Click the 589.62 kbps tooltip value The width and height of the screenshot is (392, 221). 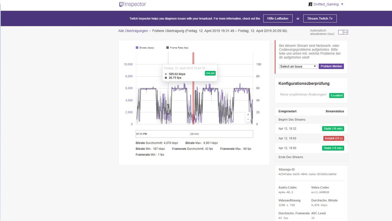click(x=177, y=74)
